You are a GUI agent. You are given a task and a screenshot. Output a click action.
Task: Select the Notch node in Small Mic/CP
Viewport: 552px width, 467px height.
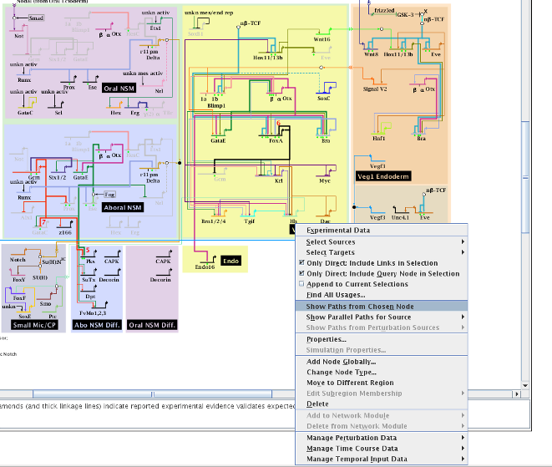point(18,260)
